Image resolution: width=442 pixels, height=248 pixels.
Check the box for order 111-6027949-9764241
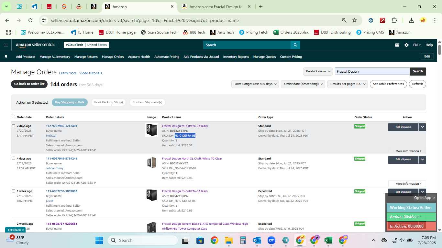(14, 158)
